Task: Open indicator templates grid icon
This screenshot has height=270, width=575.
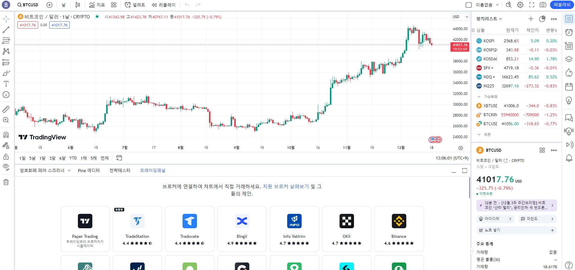Action: 114,5
